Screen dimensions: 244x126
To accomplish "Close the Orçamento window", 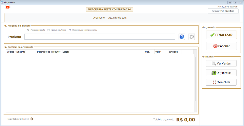I will point(241,2).
